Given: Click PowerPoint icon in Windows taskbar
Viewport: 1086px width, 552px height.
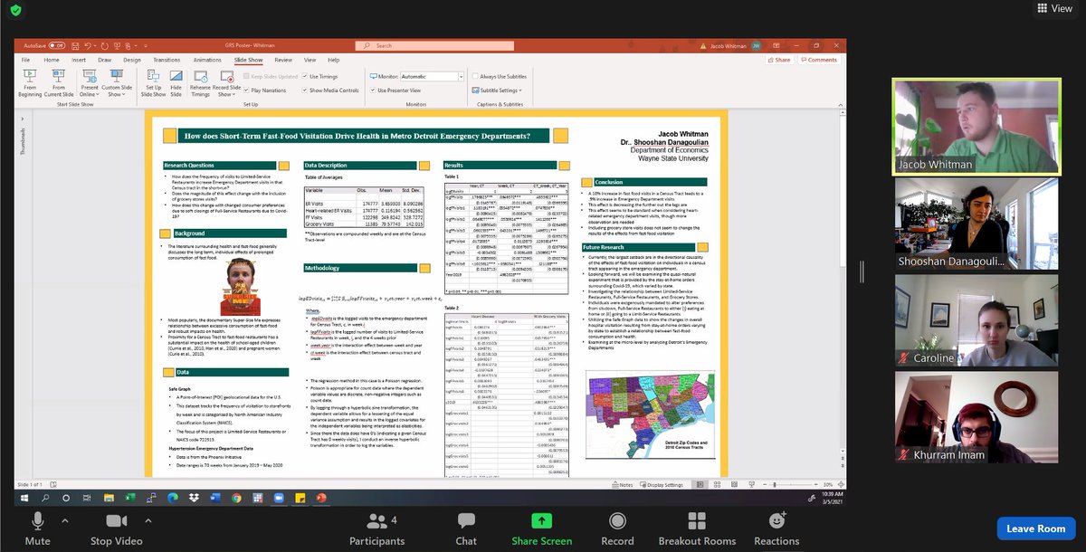Looking at the screenshot, I should tap(321, 499).
